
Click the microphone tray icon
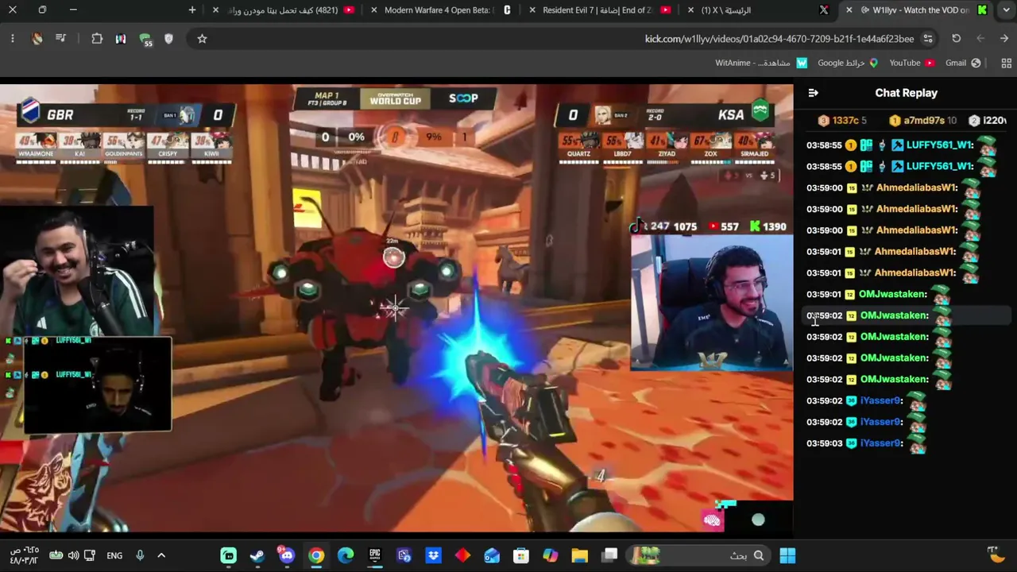pyautogui.click(x=140, y=555)
